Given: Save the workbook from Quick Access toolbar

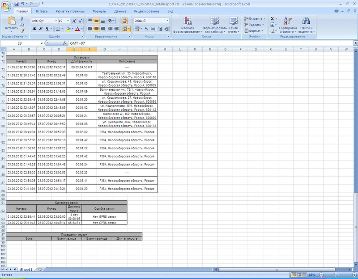Looking at the screenshot, I should 16,3.
